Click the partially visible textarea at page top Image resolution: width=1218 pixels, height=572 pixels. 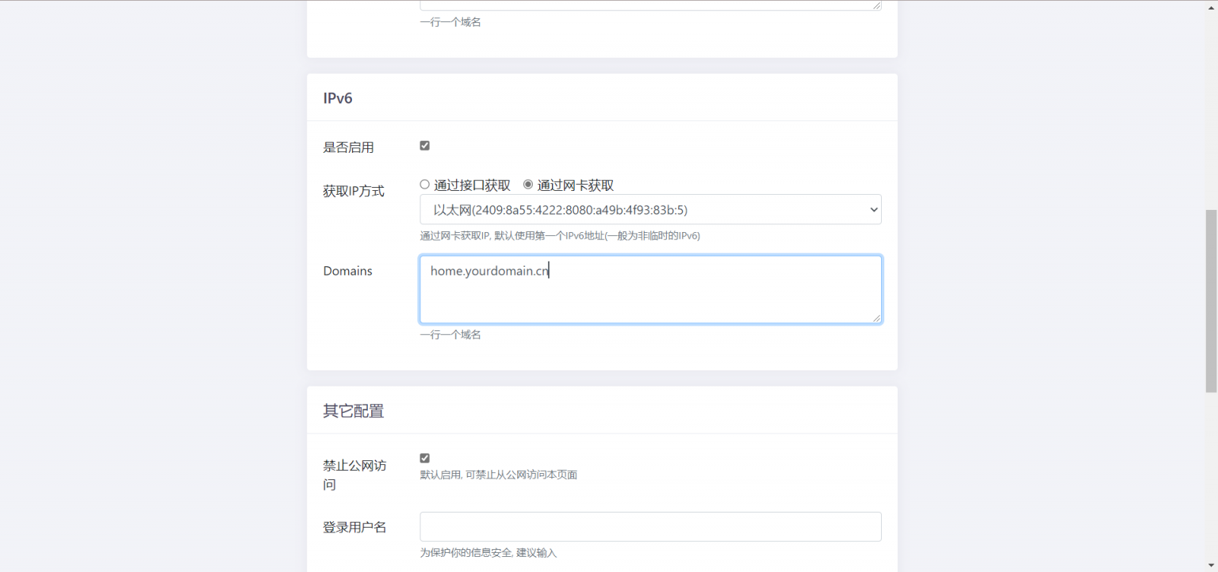click(650, 5)
